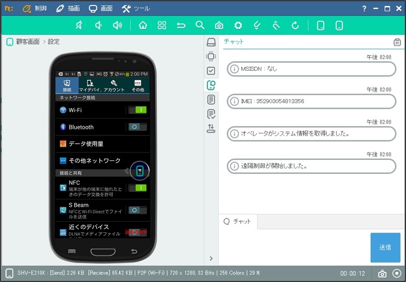Open the 制御 menu
The image size is (406, 282).
(35, 8)
